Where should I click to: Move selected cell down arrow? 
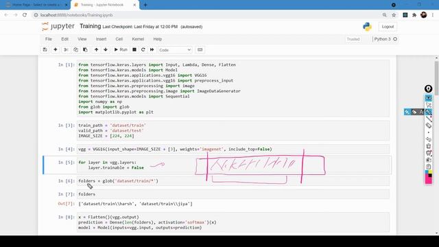pos(106,49)
